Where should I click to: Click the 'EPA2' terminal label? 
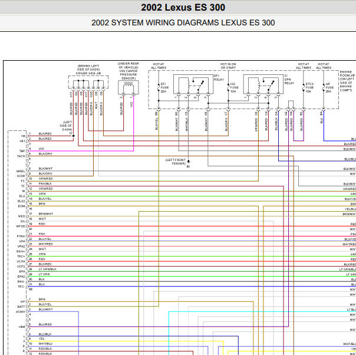coord(21,277)
